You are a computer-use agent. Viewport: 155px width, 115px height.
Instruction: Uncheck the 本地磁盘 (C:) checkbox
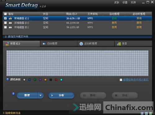[5, 18]
